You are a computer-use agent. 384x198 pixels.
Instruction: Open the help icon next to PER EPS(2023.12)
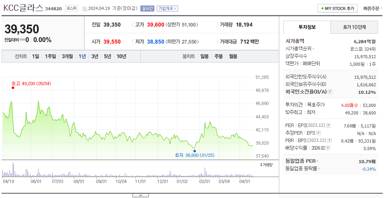(x=328, y=126)
